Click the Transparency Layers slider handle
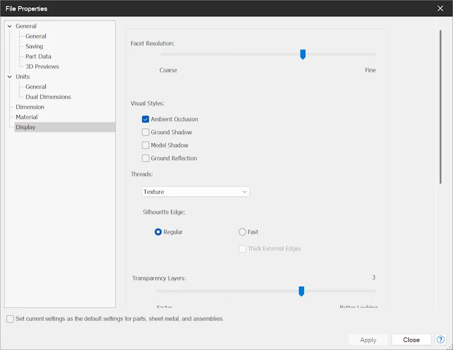The height and width of the screenshot is (350, 453). point(301,291)
